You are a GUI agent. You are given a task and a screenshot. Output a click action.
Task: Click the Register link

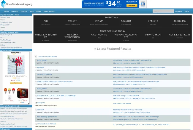tap(178, 11)
